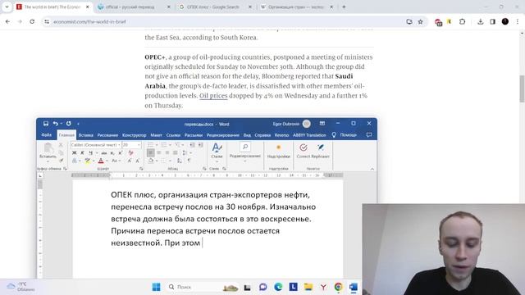Open File Explorer from the taskbar
Screen dimensions: 525x295
(308, 287)
